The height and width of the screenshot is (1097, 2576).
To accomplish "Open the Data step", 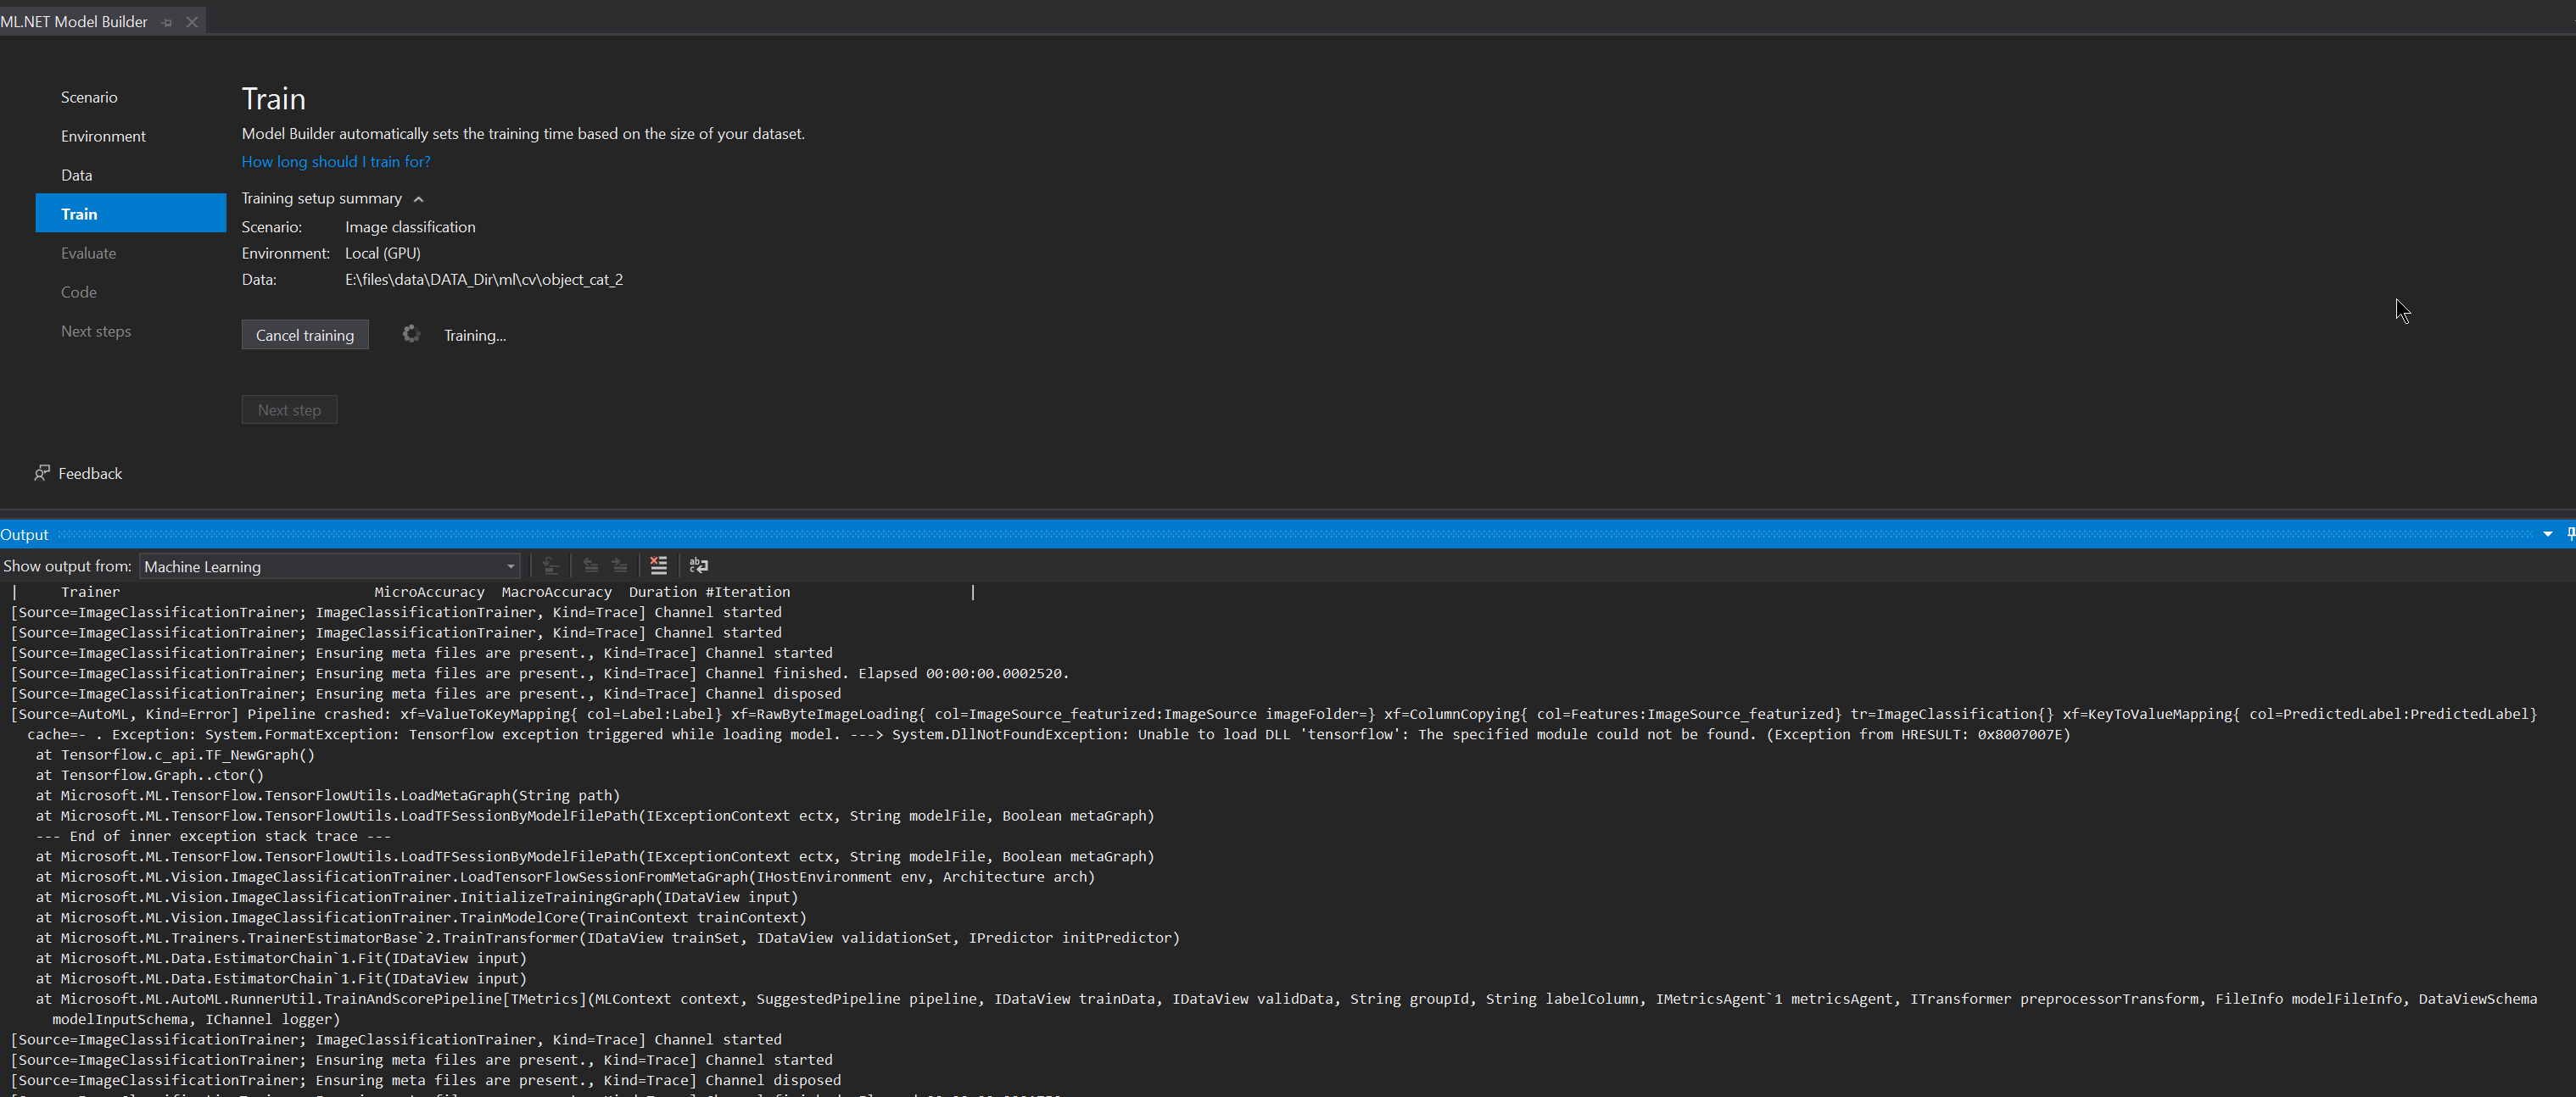I will [x=76, y=175].
